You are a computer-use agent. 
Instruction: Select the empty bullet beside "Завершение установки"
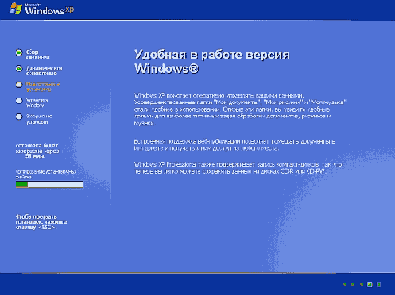19,117
